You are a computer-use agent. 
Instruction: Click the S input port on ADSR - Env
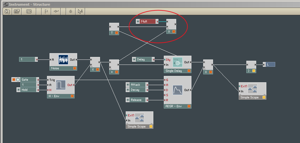pos(165,95)
